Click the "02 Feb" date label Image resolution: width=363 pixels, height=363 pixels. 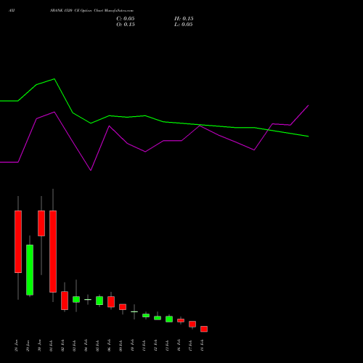pyautogui.click(x=62, y=346)
